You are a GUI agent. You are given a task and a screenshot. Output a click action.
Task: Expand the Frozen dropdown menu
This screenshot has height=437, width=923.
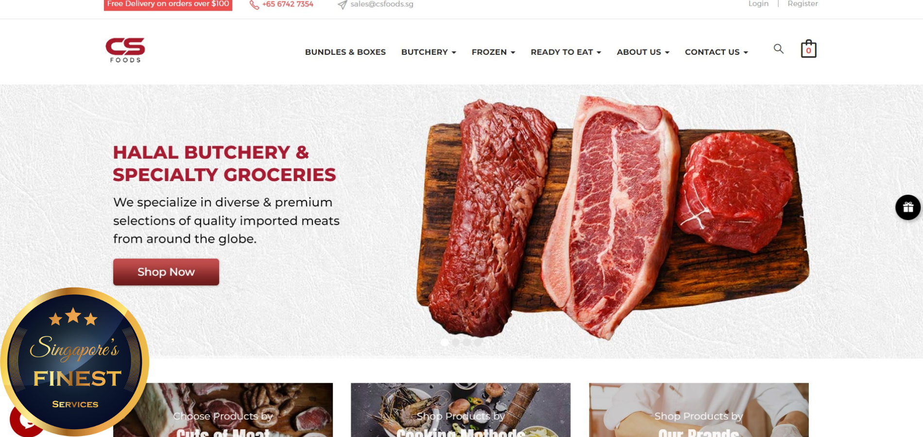(493, 52)
